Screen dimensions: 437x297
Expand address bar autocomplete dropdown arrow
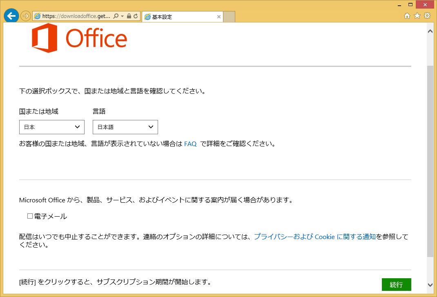point(123,16)
